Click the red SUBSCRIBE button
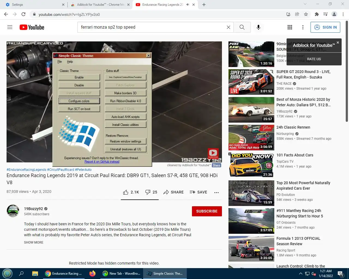 [x=207, y=211]
